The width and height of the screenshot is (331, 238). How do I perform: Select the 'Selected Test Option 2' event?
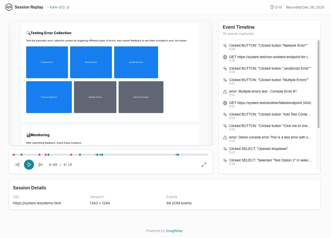click(270, 160)
